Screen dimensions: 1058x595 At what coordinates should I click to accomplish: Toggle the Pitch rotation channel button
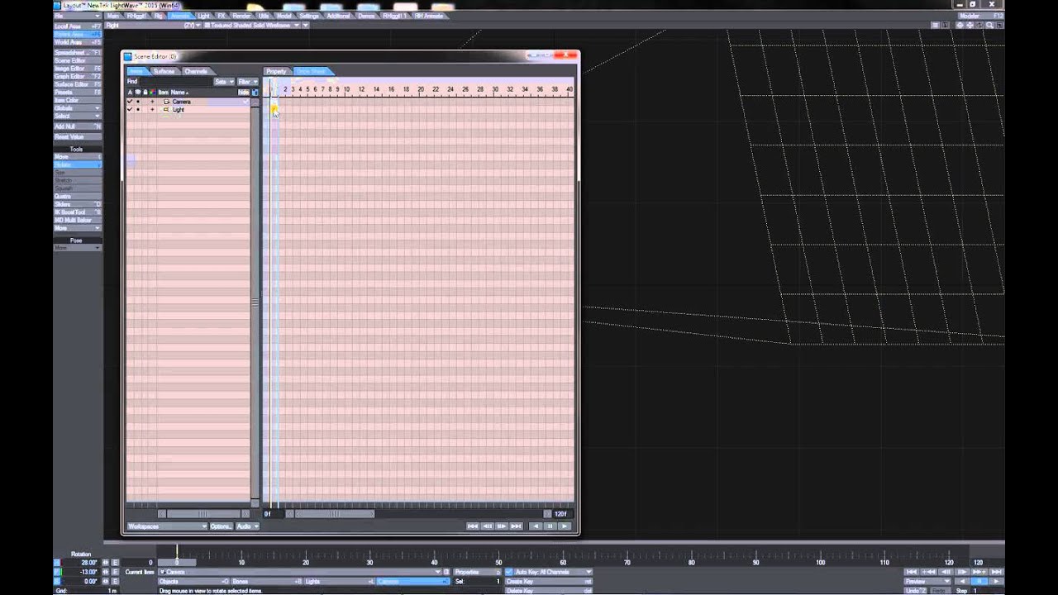click(x=57, y=572)
